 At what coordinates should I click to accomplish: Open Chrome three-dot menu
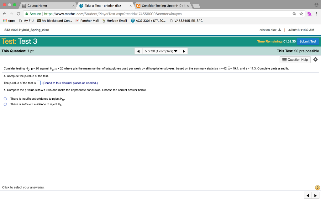click(x=316, y=14)
